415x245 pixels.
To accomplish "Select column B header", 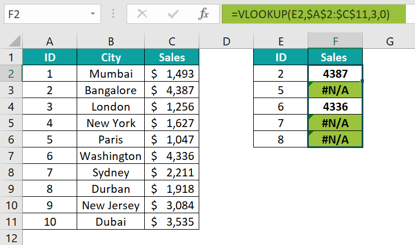I will 111,41.
